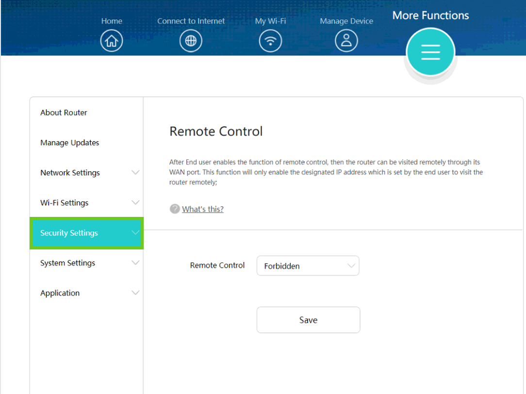The image size is (526, 394).
Task: Click the question mark help icon
Action: 175,209
